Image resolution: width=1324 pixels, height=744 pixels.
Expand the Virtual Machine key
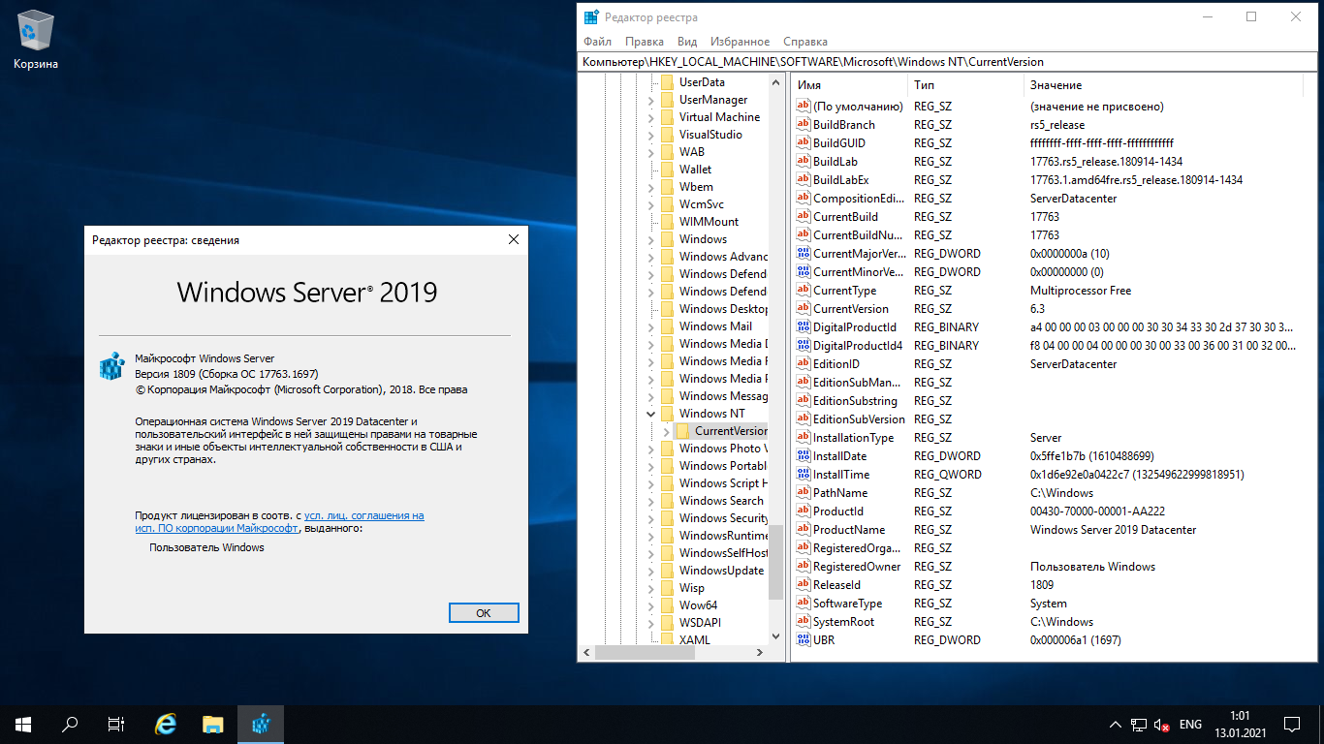(651, 117)
